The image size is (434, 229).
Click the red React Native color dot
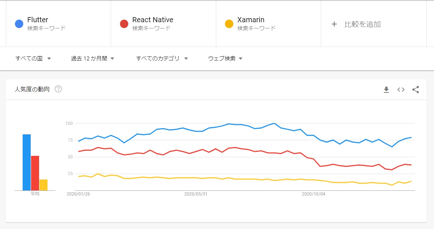[x=123, y=23]
